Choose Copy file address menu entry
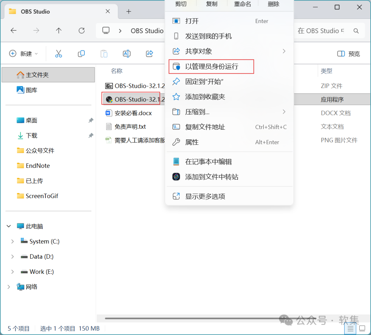Screen dimensions: 371x335 click(x=229, y=127)
